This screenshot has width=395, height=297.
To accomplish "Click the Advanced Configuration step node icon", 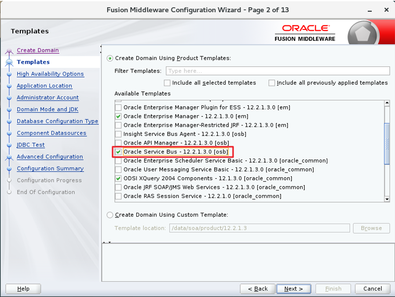I will point(9,158).
